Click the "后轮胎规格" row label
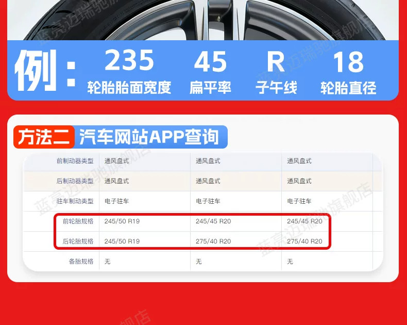 pos(78,241)
